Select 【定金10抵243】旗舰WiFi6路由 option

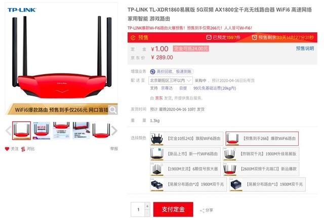tap(187, 138)
